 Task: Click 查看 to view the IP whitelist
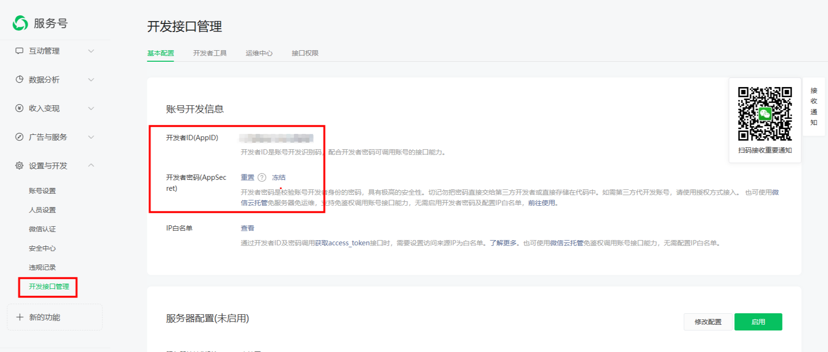tap(247, 228)
